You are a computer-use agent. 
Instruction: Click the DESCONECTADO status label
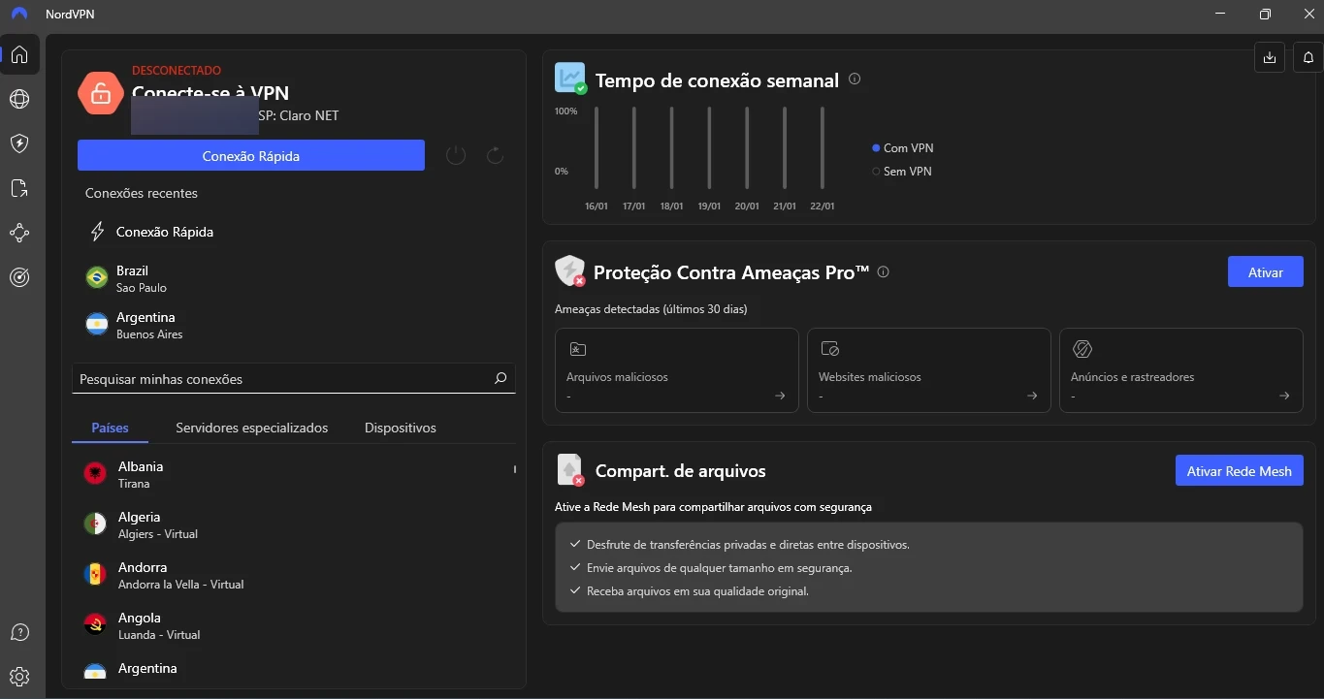click(177, 71)
